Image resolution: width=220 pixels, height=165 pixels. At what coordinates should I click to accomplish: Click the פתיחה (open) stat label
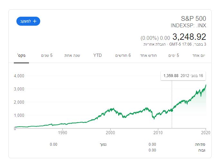pyautogui.click(x=200, y=144)
